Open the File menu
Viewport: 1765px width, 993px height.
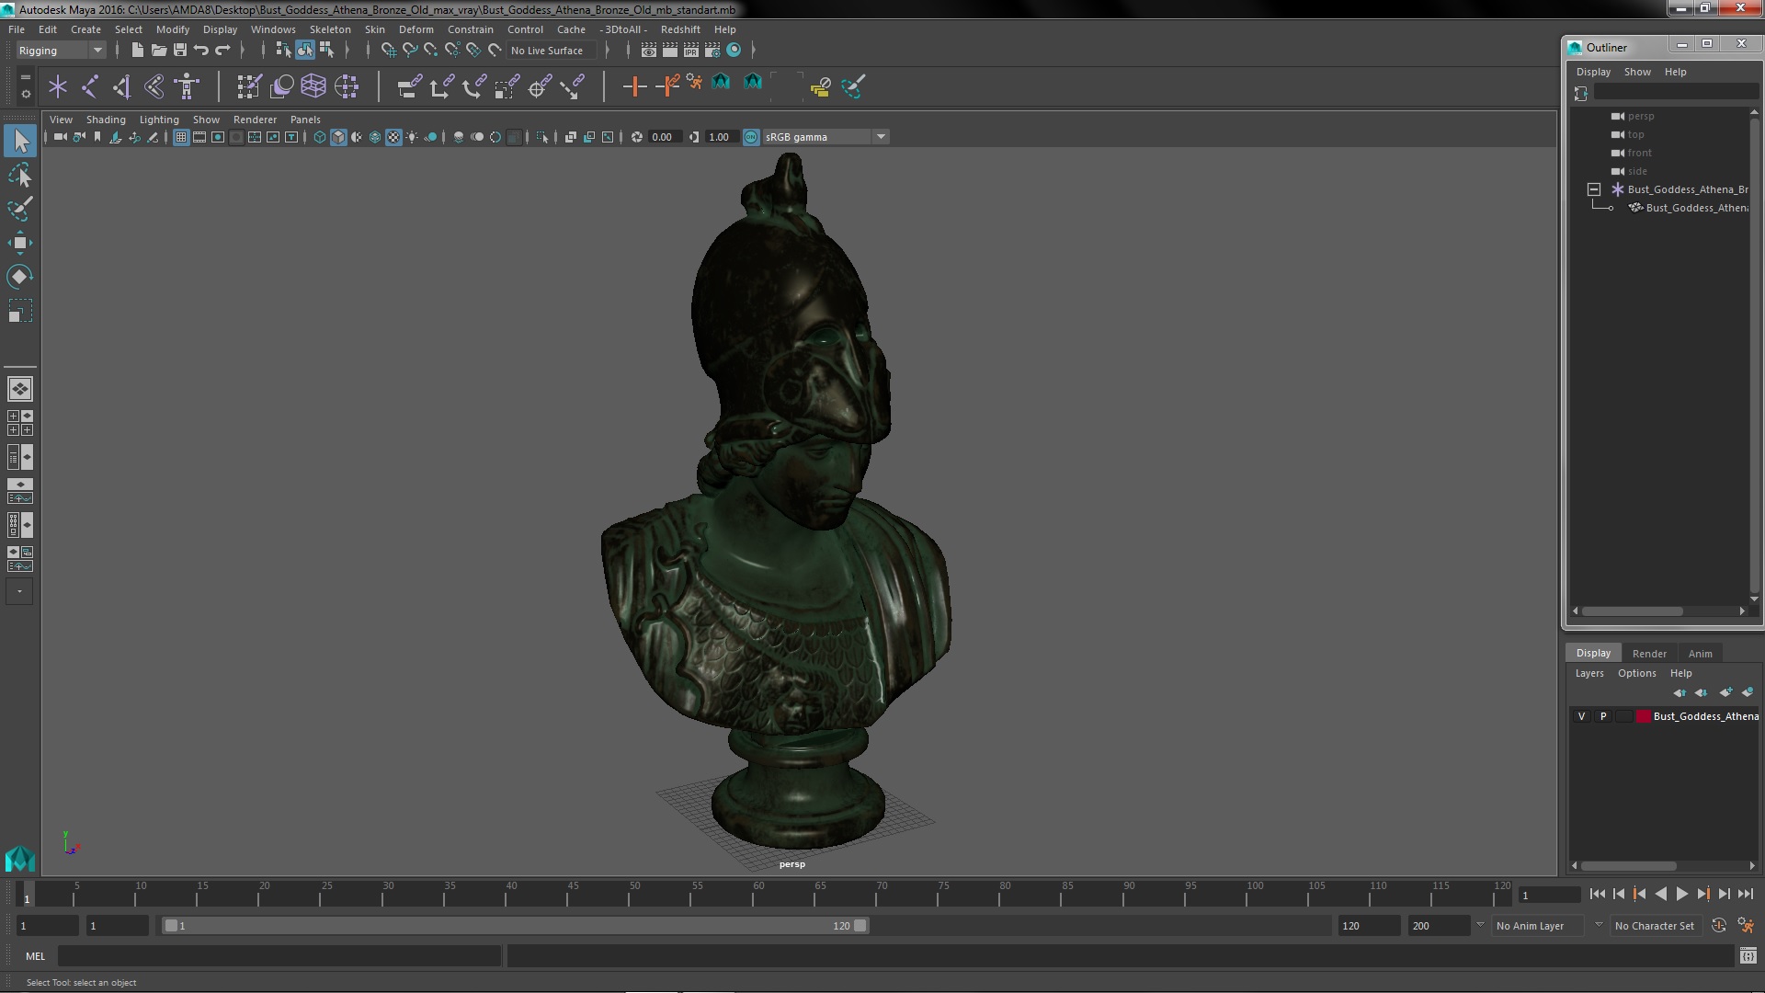pos(17,29)
